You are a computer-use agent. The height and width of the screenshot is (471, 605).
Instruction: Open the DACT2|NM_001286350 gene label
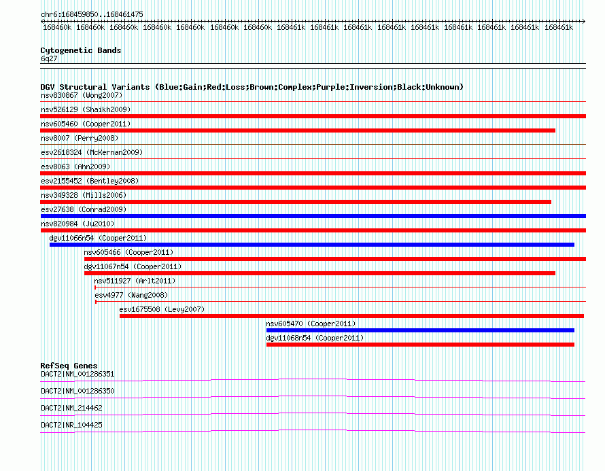tap(77, 391)
